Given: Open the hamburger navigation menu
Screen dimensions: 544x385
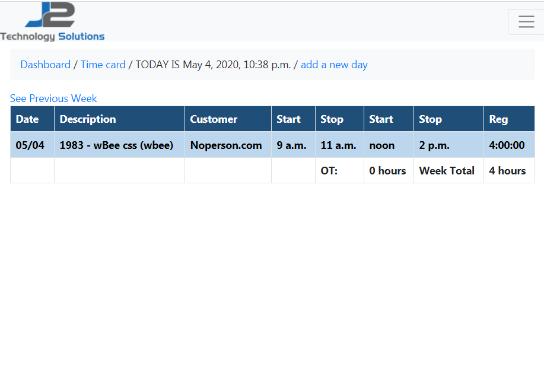Looking at the screenshot, I should (526, 21).
